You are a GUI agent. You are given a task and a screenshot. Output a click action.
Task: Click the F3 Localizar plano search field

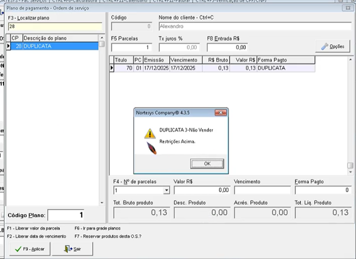click(54, 26)
